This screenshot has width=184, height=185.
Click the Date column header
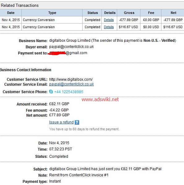point(11,13)
